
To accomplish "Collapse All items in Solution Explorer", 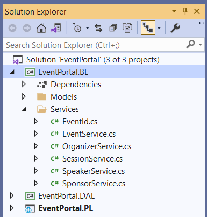I will point(113,28).
